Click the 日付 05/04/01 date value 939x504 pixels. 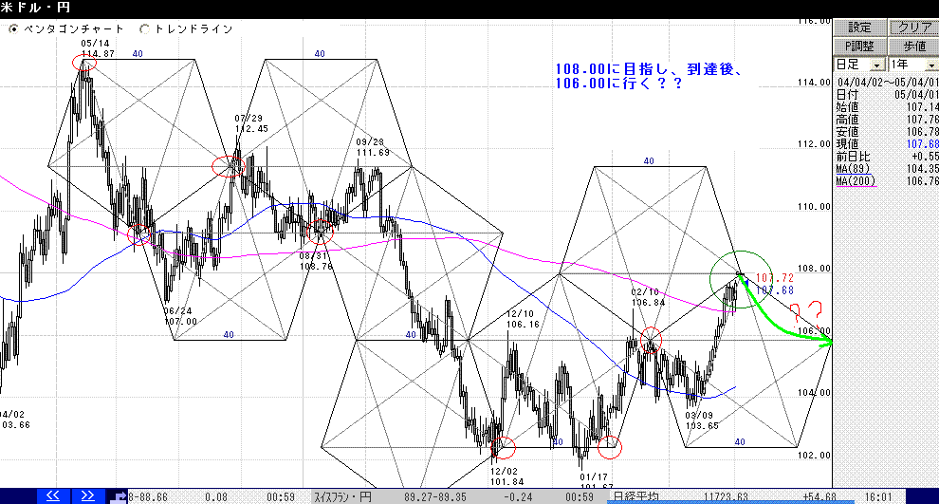916,95
